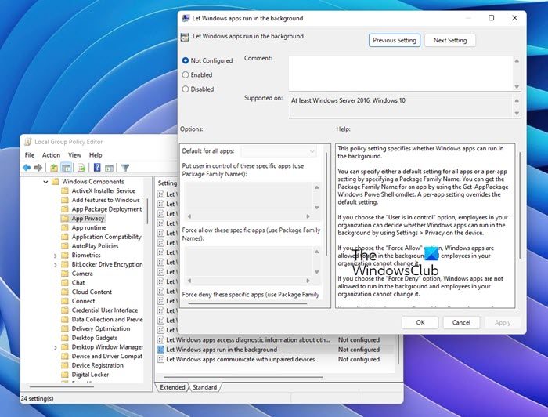Click the Next Setting button

pyautogui.click(x=450, y=40)
